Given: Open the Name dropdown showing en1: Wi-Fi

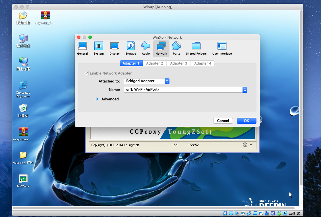Looking at the screenshot, I should click(185, 90).
